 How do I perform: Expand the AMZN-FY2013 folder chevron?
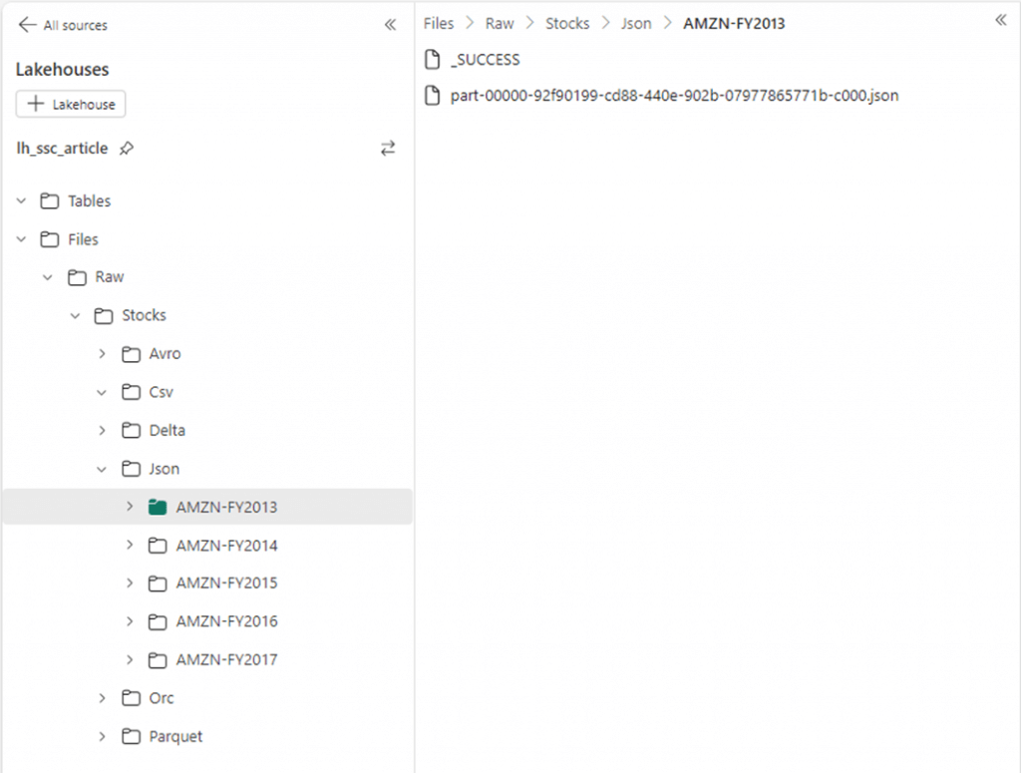[x=130, y=506]
